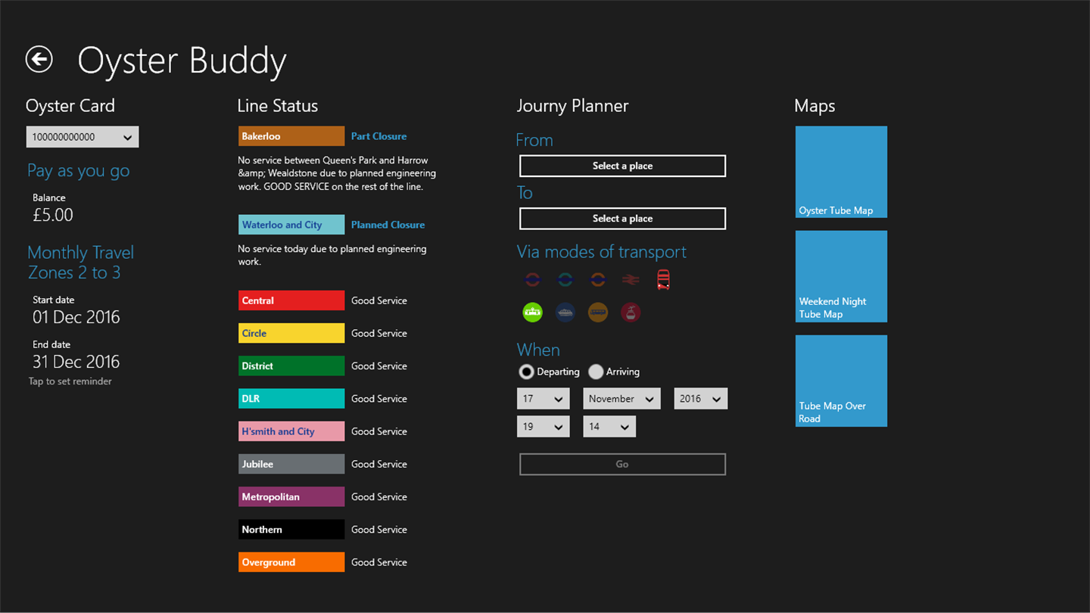The image size is (1090, 613).
Task: Open the Tube Map Over Road tile
Action: [841, 381]
